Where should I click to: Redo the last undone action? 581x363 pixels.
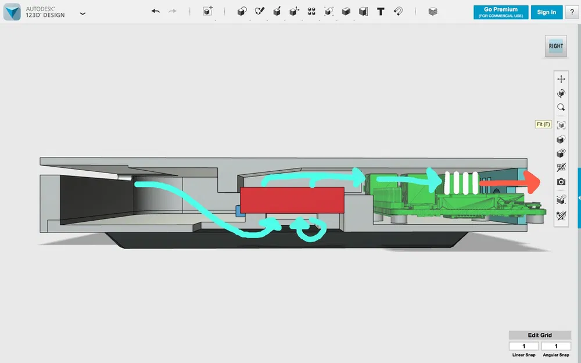click(173, 12)
